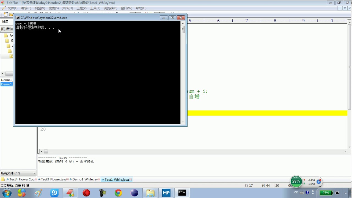Close the Demo1_While.java tab with its X
Screen dimensions: 352x198
99,179
